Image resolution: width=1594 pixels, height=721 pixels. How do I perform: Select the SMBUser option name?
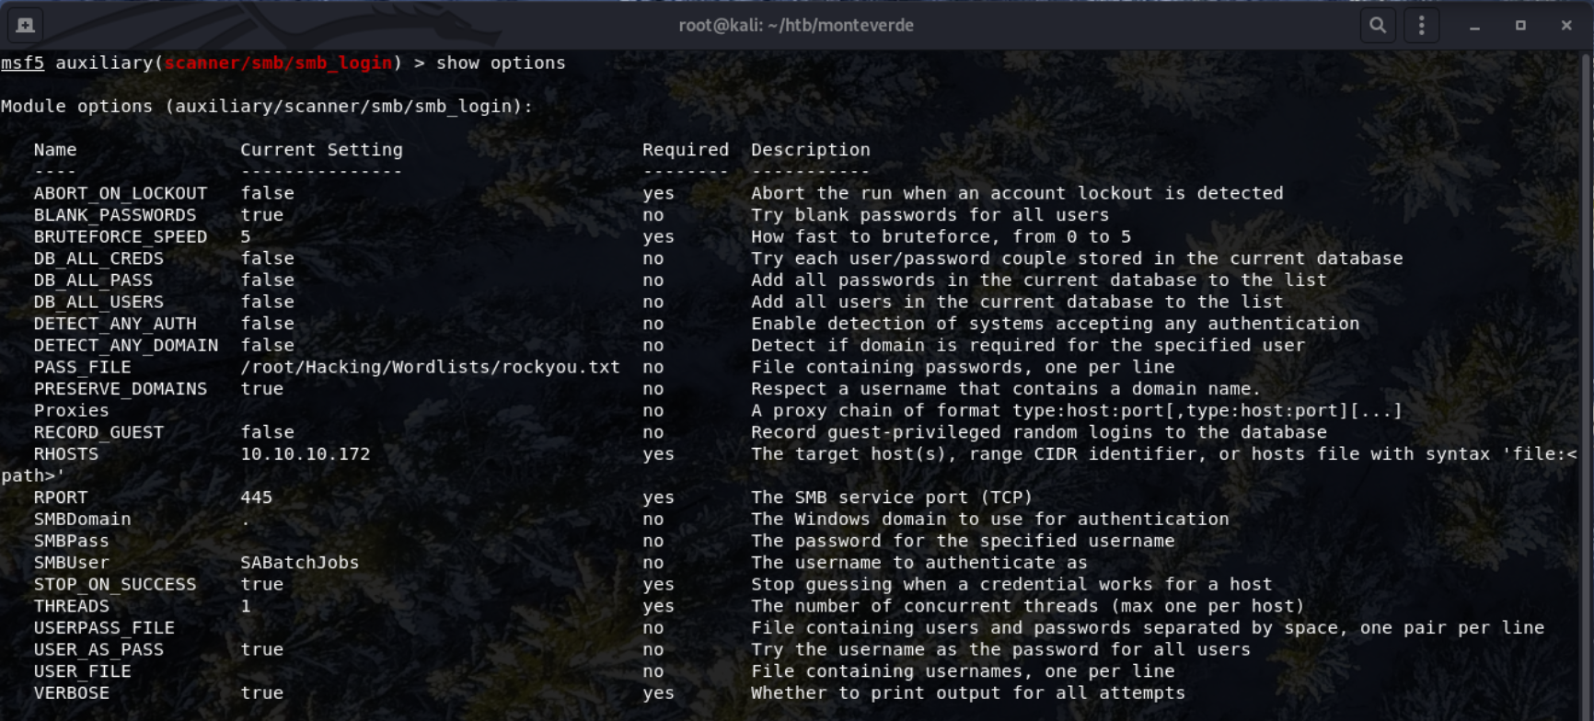[71, 562]
